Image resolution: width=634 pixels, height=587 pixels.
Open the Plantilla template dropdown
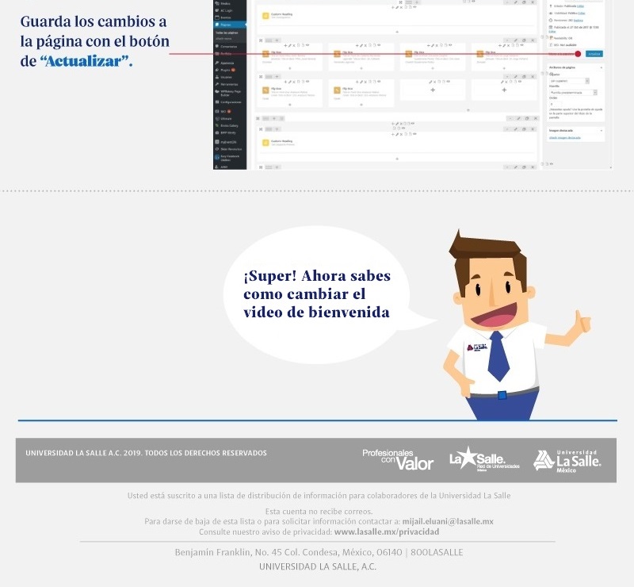pyautogui.click(x=574, y=92)
